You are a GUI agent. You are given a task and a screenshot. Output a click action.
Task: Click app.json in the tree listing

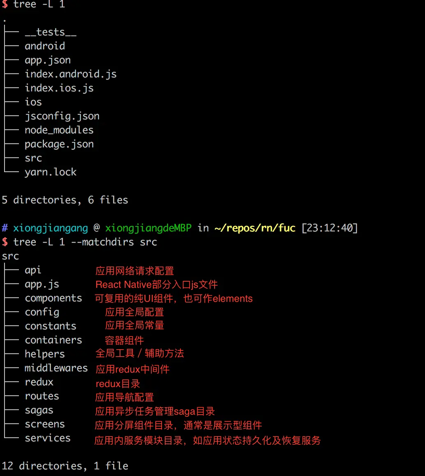click(48, 60)
